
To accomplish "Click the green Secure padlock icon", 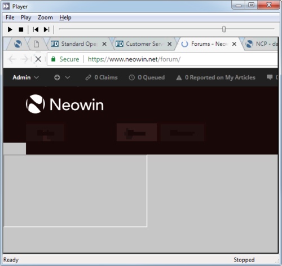I will coord(54,59).
